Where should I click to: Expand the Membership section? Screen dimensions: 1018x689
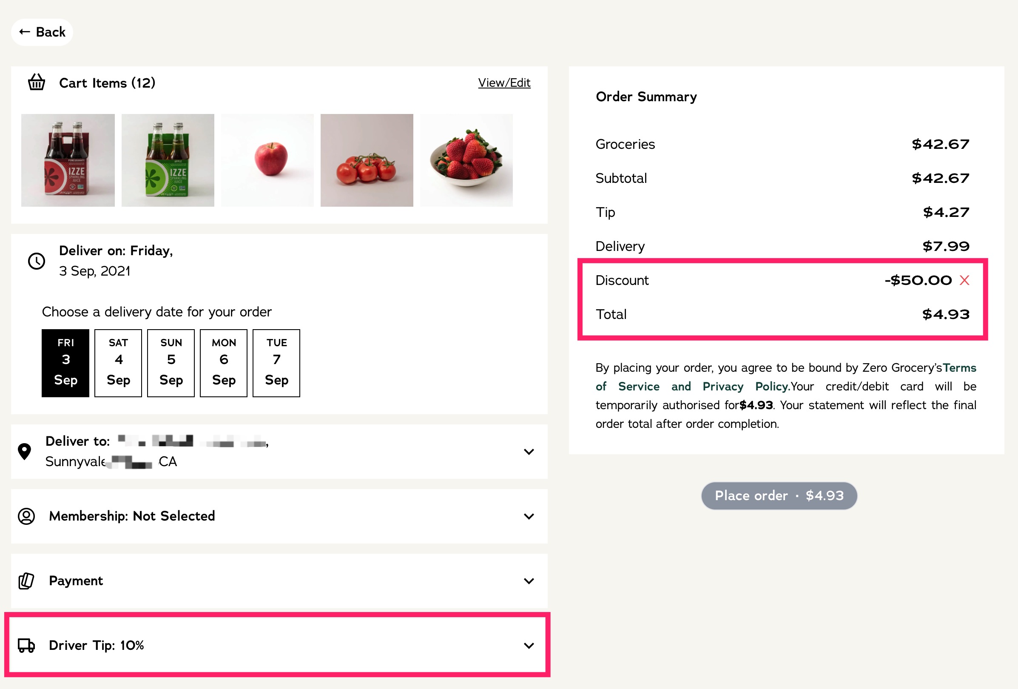(529, 516)
